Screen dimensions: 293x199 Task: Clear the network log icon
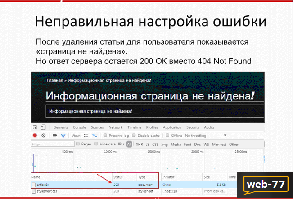coord(44,136)
